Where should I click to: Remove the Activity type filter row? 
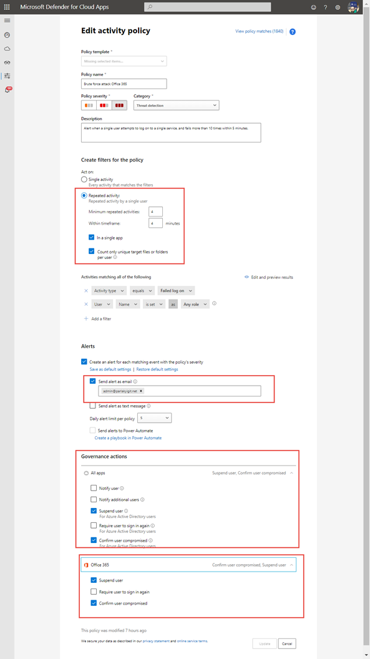pyautogui.click(x=85, y=291)
